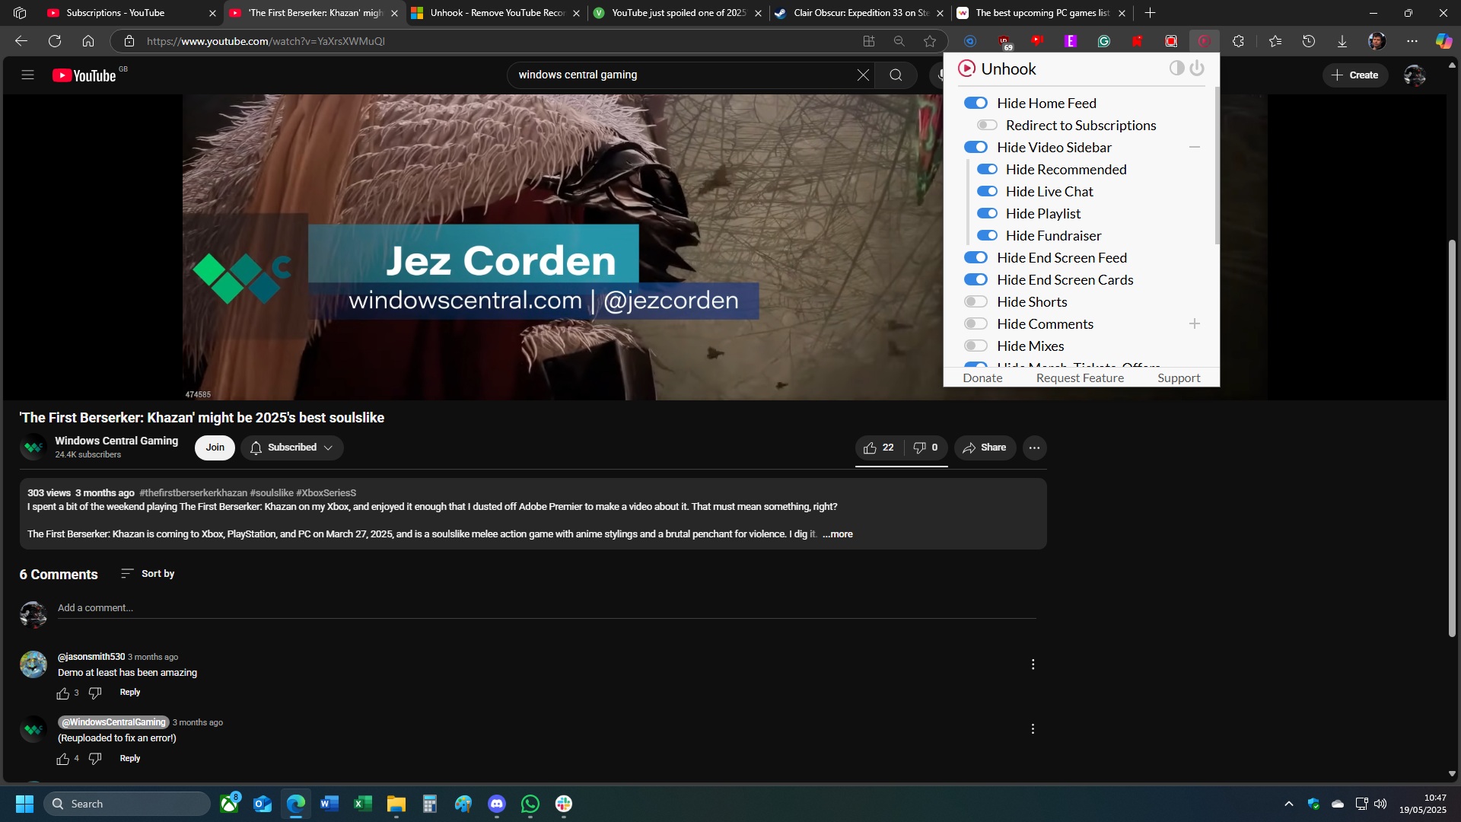
Task: Open options for WindowsCentralGaming's comment
Action: pos(1033,729)
